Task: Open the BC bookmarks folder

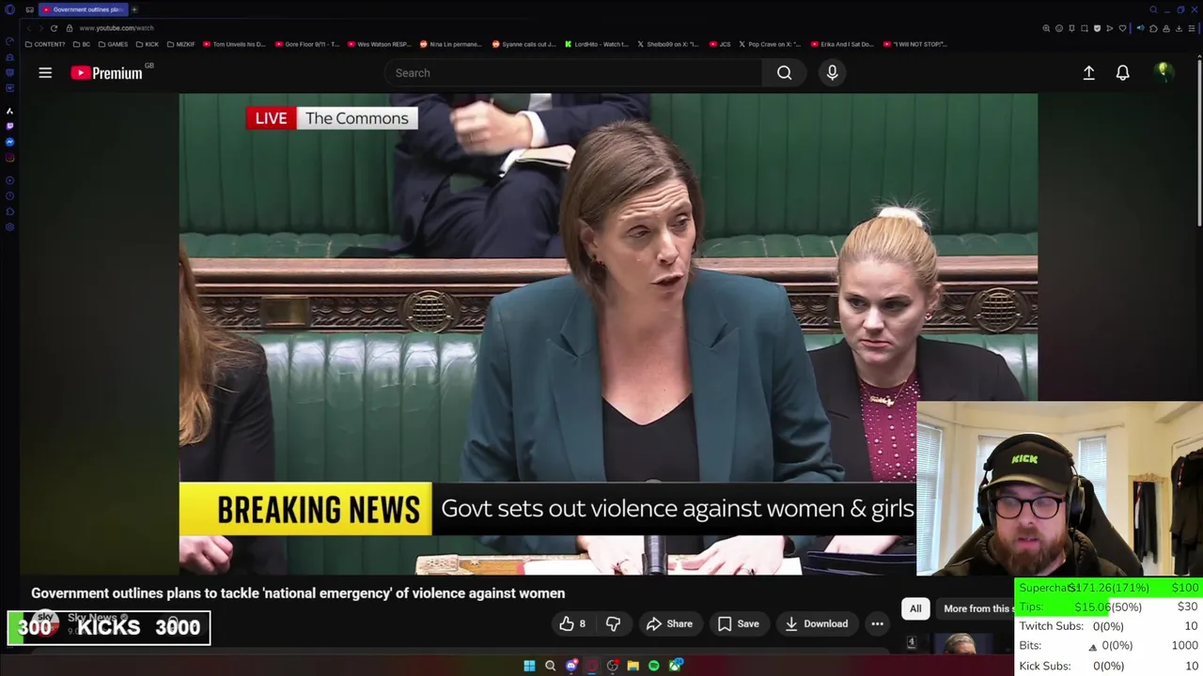Action: 82,44
